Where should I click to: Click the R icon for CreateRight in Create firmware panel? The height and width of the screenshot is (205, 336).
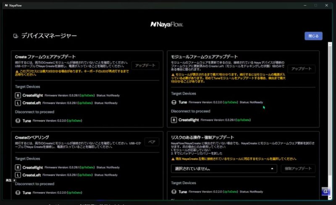pos(18,96)
